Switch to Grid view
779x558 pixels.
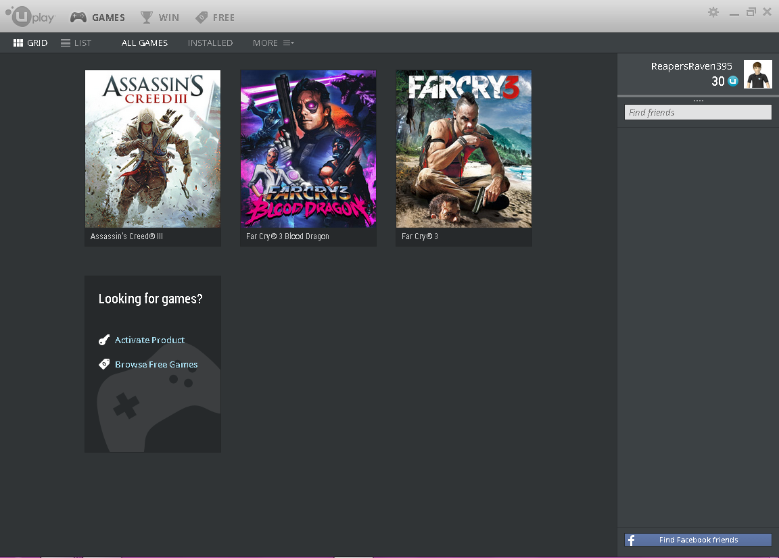tap(30, 43)
